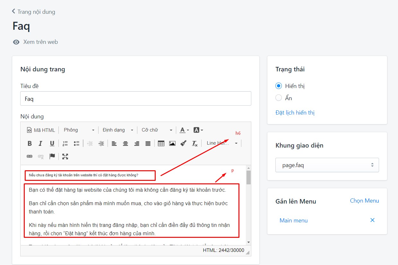Expand the Định dạng format dropdown

(x=118, y=130)
